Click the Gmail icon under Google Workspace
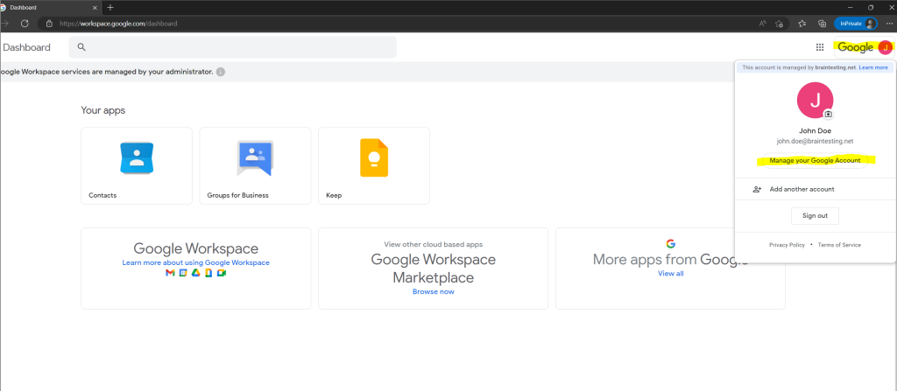 (x=170, y=273)
